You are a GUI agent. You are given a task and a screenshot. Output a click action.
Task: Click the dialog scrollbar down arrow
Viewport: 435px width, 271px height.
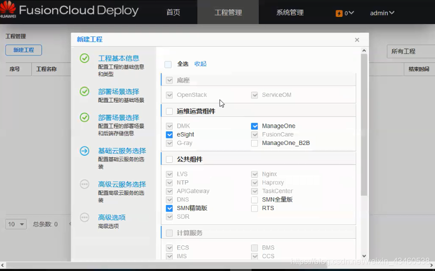tap(364, 256)
